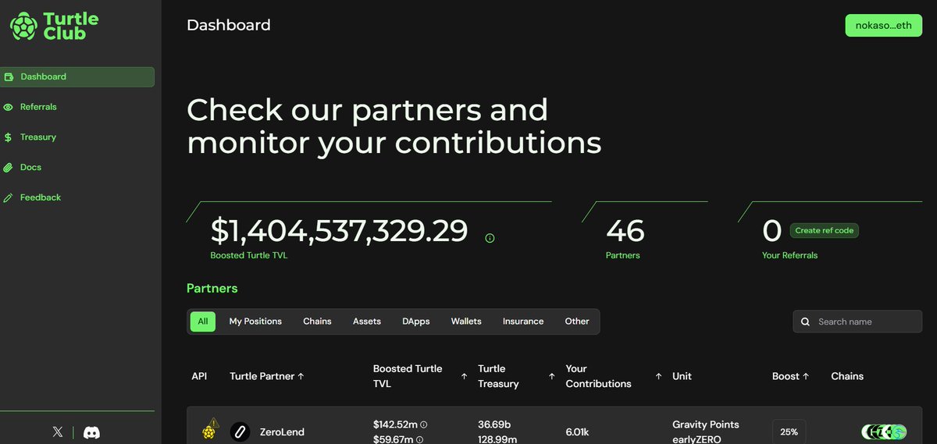Click the search magnifier icon
Image resolution: width=937 pixels, height=444 pixels.
click(806, 321)
